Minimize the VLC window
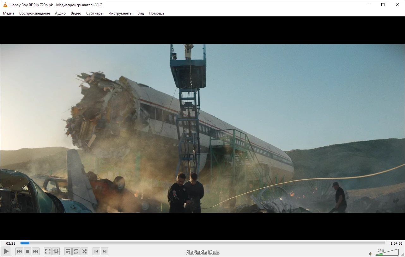 [368, 5]
